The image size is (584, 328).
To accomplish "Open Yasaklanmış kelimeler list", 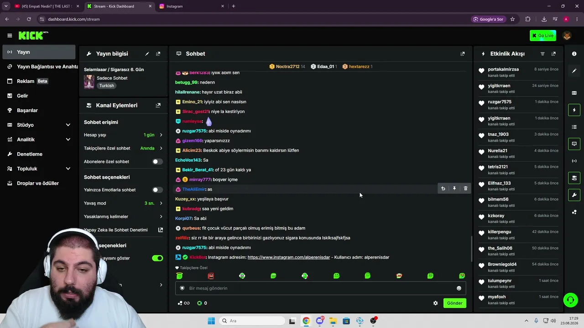I will pos(123,216).
